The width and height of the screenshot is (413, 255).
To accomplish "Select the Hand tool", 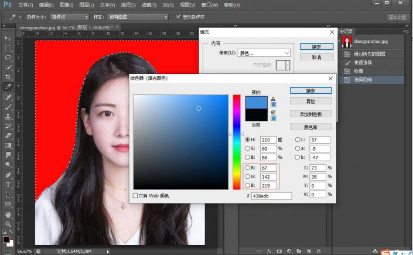I will pyautogui.click(x=8, y=214).
